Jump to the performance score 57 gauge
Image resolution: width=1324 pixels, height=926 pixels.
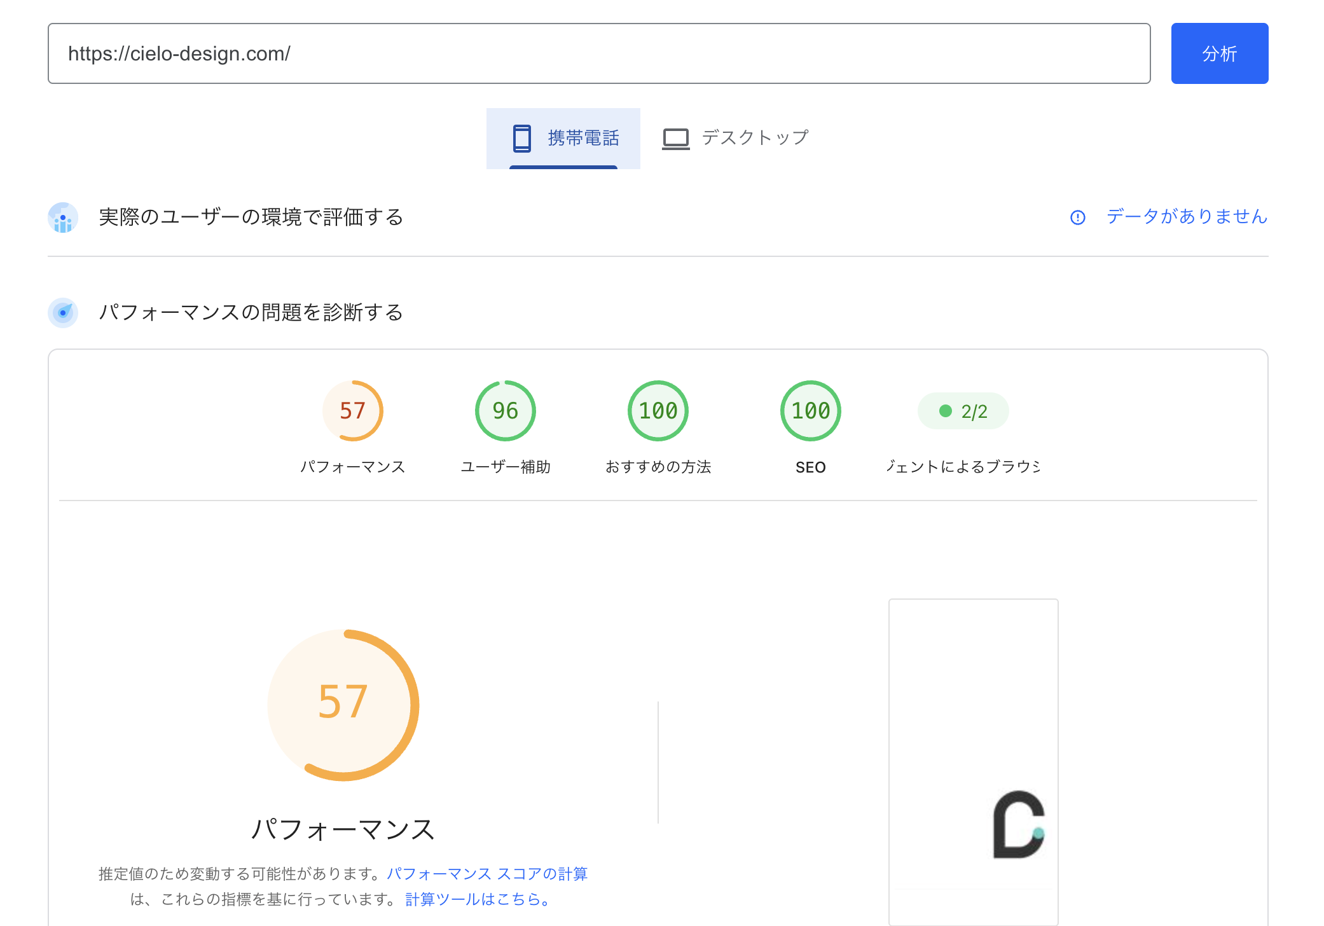[x=352, y=411]
